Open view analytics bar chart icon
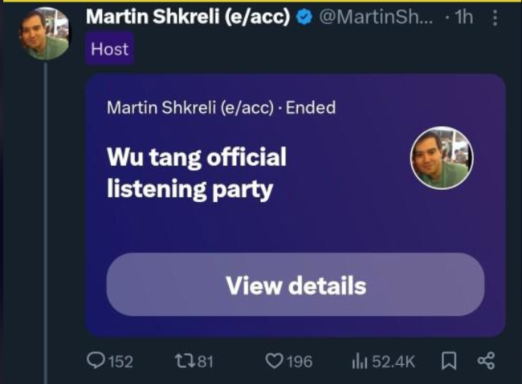 (x=360, y=362)
